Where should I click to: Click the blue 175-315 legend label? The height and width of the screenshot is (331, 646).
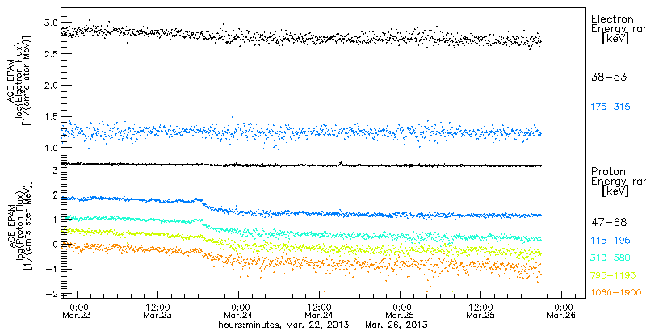tap(611, 107)
